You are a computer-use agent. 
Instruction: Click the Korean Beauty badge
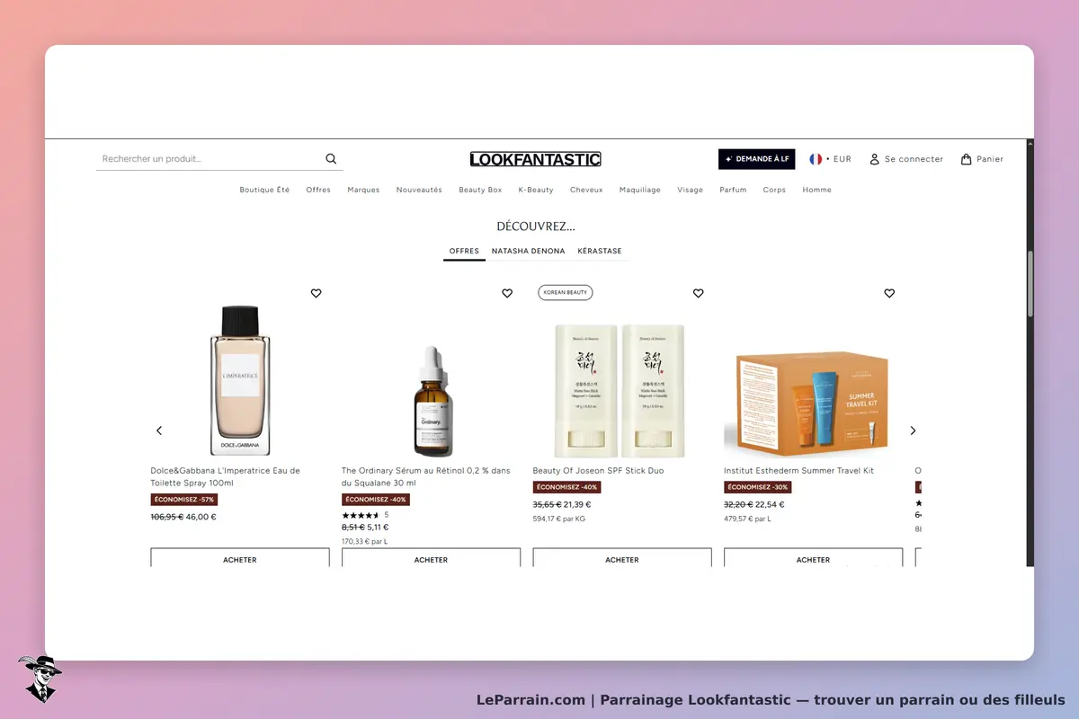click(566, 292)
